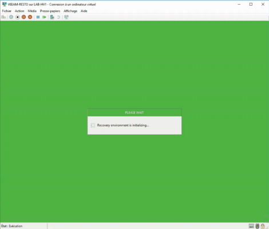Open the Presse-papiers menu
This screenshot has width=269, height=229.
point(50,11)
